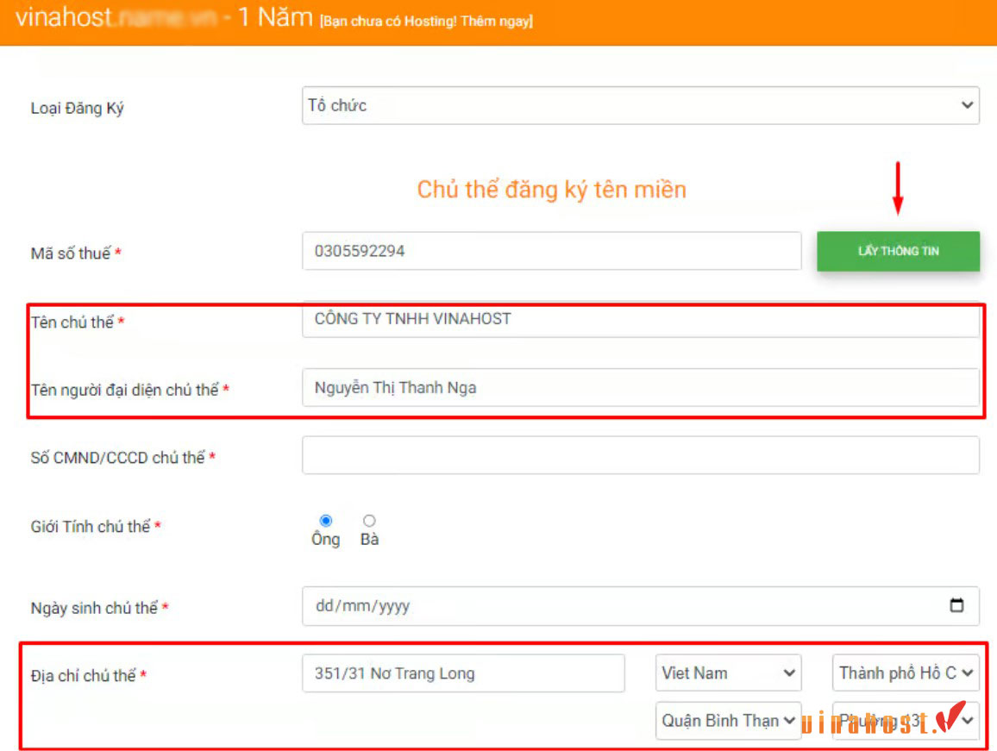The image size is (997, 751).
Task: Click the Chủ thể đăng ký tên miền heading
Action: point(554,190)
